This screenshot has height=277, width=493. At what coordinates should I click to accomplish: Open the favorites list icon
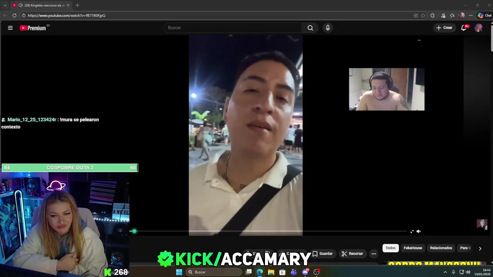[x=452, y=15]
